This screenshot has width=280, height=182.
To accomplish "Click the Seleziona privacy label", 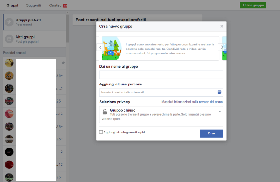I will pyautogui.click(x=114, y=102).
